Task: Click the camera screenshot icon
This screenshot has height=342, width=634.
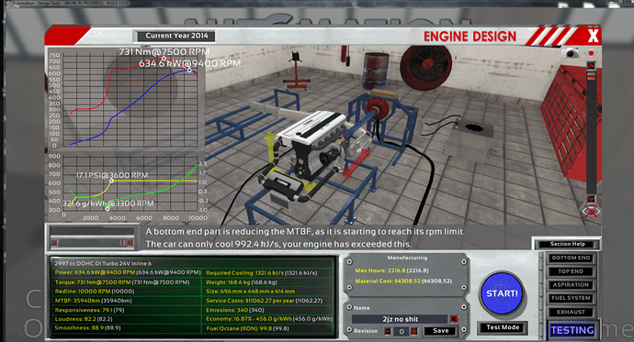Action: (x=571, y=53)
